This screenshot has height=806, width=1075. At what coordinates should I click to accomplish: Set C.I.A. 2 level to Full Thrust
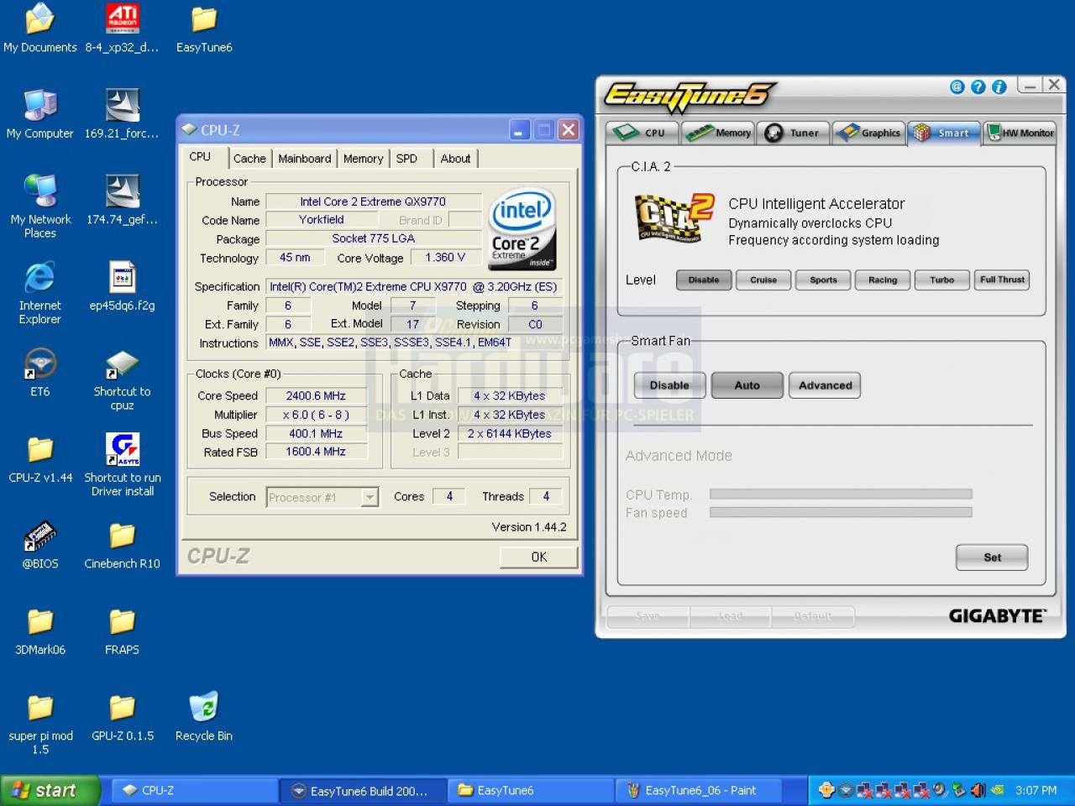click(x=1002, y=280)
